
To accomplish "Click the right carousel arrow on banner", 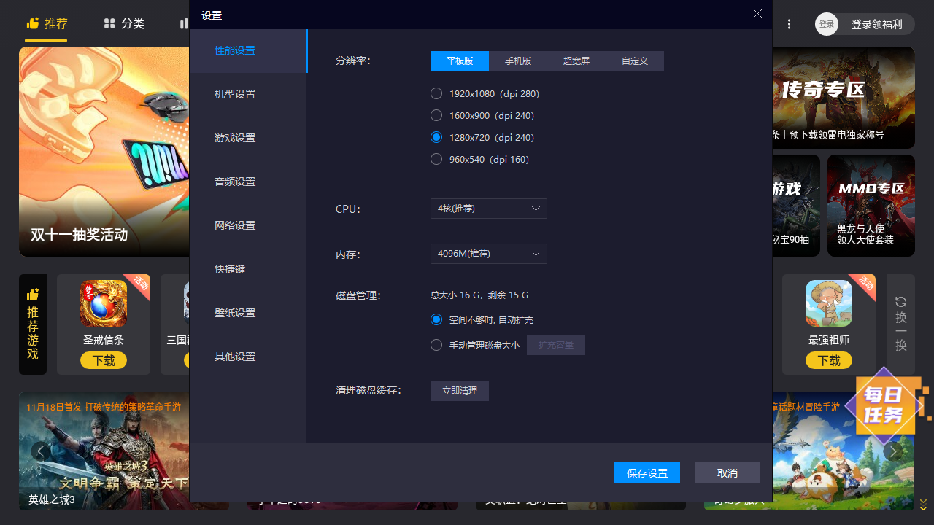I will 892,451.
